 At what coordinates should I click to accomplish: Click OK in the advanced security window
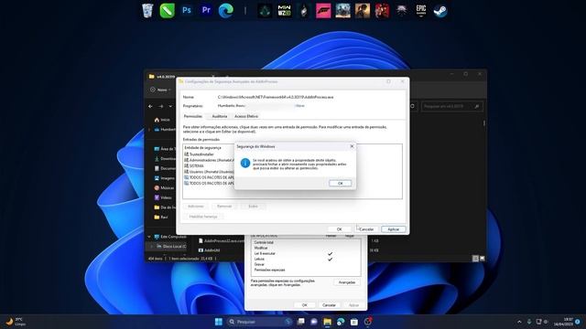340,229
